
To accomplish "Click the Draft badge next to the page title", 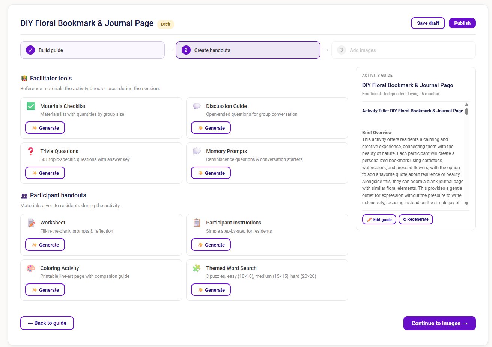I will pyautogui.click(x=166, y=24).
